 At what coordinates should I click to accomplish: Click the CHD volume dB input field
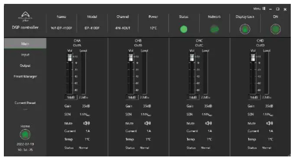click(x=254, y=98)
